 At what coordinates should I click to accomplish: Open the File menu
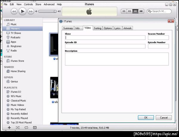(x=5, y=4)
